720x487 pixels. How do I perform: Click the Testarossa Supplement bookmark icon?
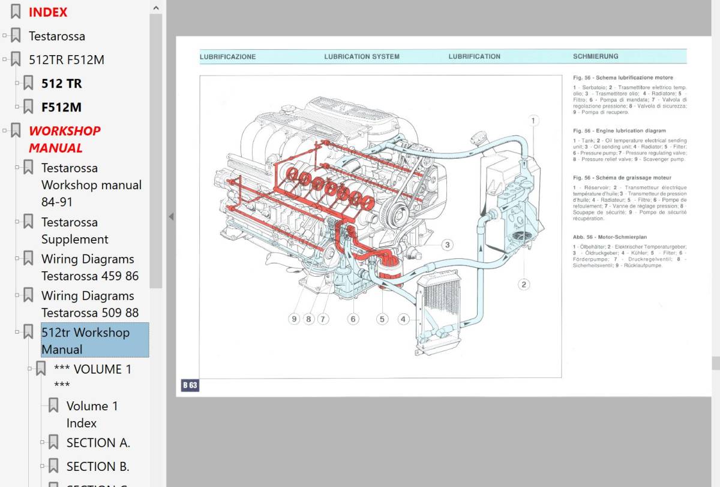(x=28, y=222)
